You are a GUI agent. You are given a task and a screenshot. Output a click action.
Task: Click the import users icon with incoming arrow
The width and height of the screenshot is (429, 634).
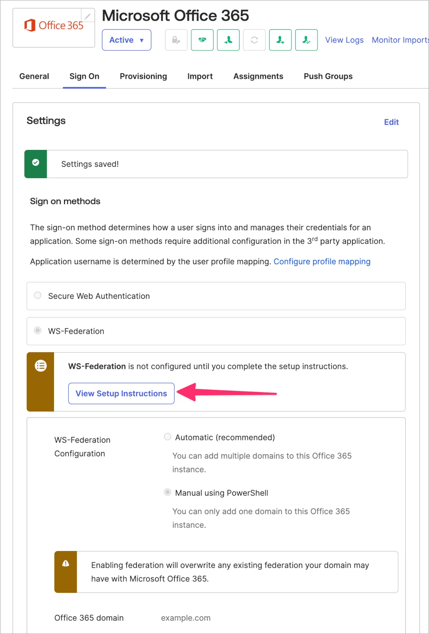click(x=228, y=40)
